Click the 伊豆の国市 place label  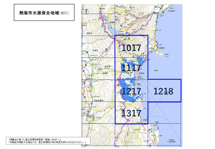pyautogui.click(x=98, y=101)
